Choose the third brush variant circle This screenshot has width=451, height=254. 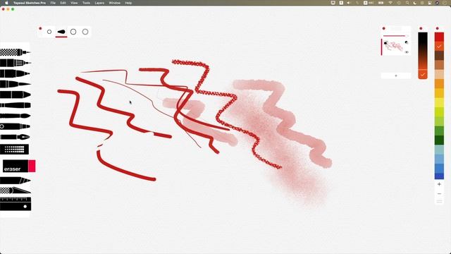(x=73, y=32)
